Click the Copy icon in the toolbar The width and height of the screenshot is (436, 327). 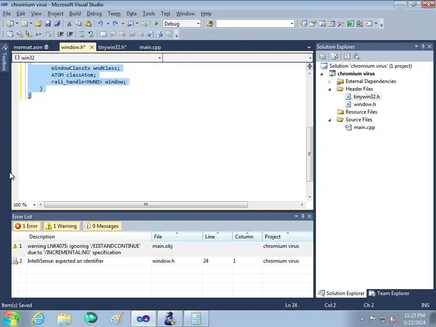78,24
